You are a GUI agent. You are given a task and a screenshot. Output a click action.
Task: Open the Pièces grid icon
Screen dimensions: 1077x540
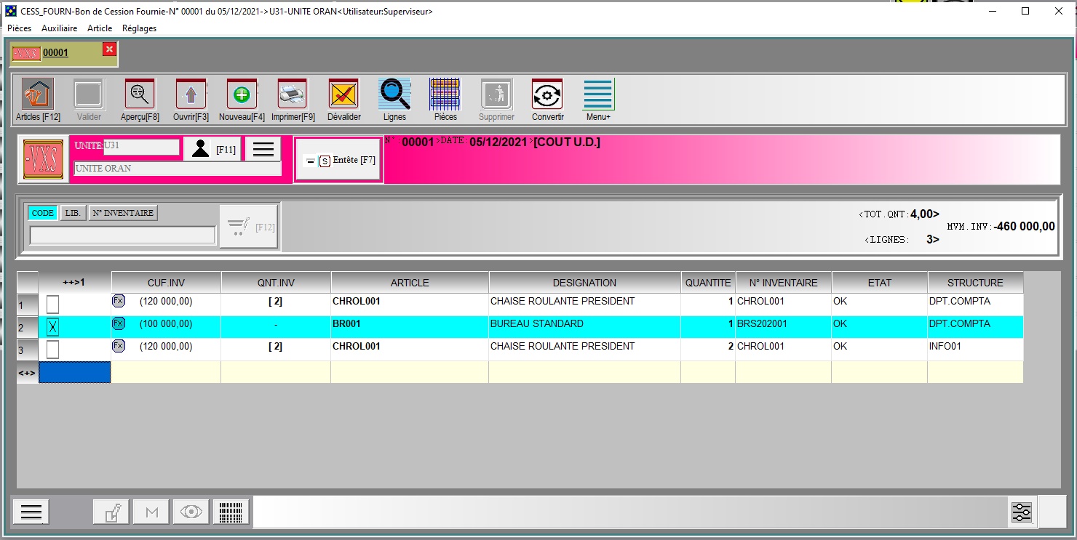[x=445, y=94]
